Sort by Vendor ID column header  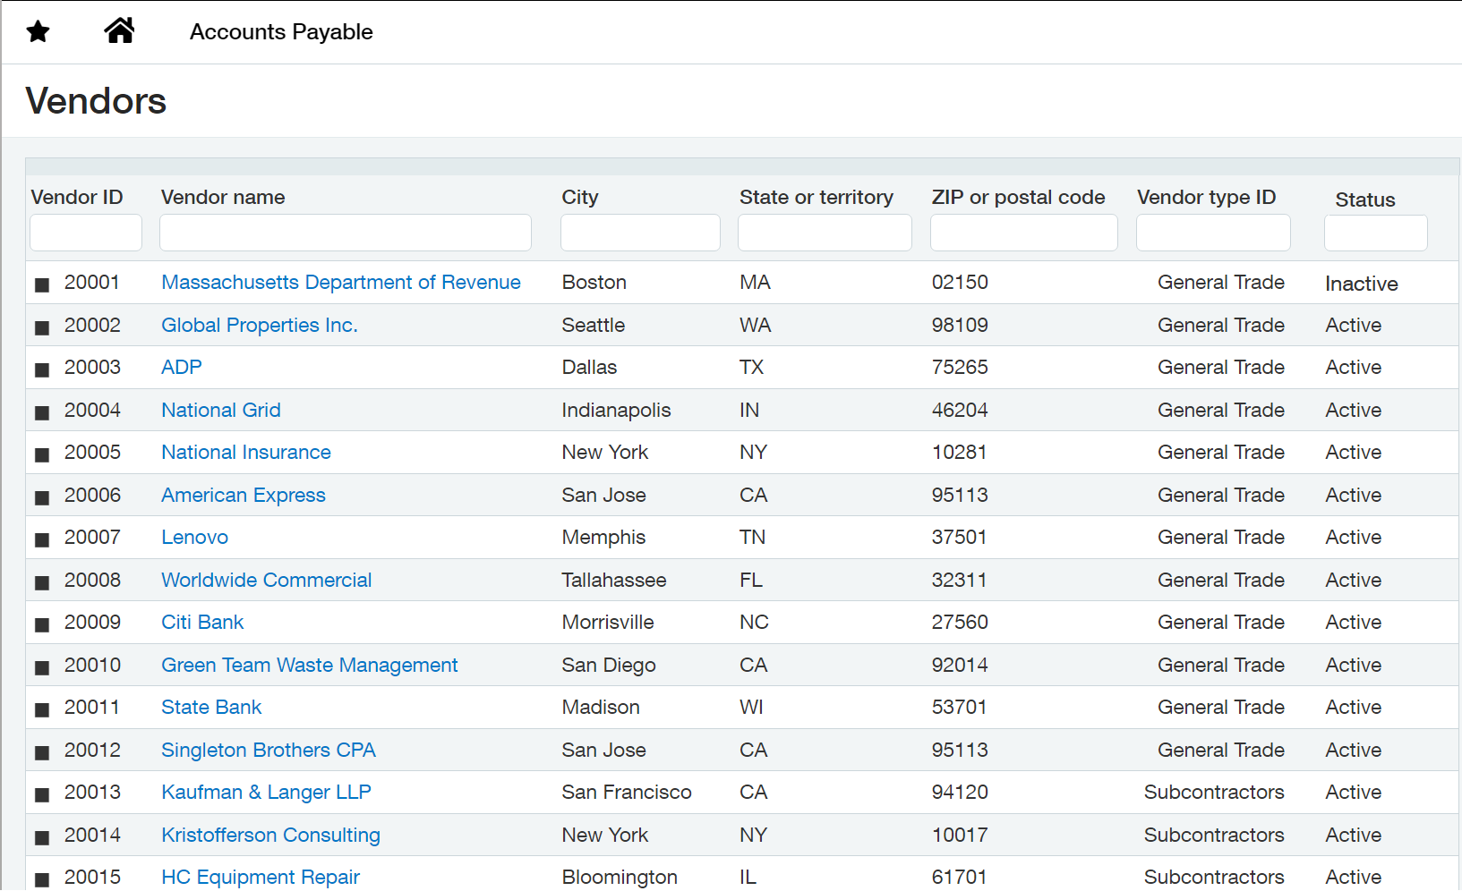[77, 197]
